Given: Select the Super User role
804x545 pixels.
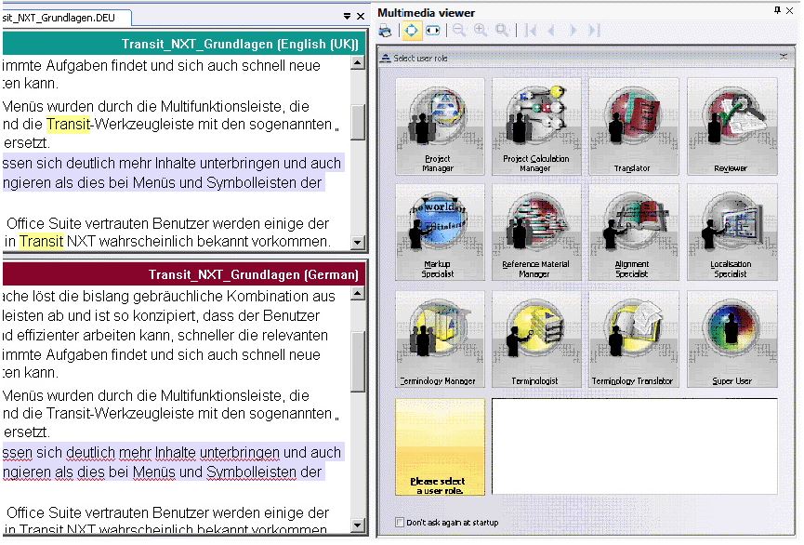Looking at the screenshot, I should point(732,339).
